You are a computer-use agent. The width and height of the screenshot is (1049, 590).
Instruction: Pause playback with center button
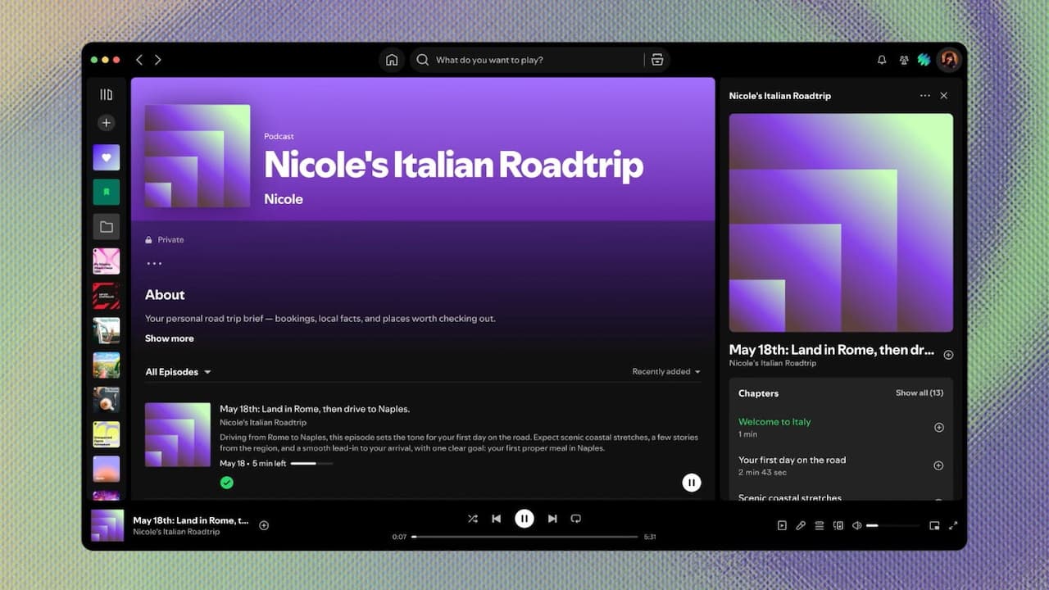[x=524, y=519]
